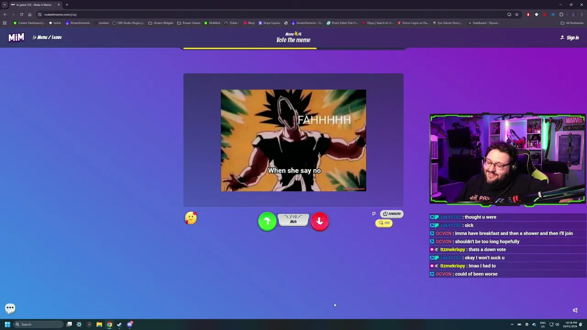The image size is (587, 330).
Task: Open the Horror Logos bookmark
Action: click(413, 23)
